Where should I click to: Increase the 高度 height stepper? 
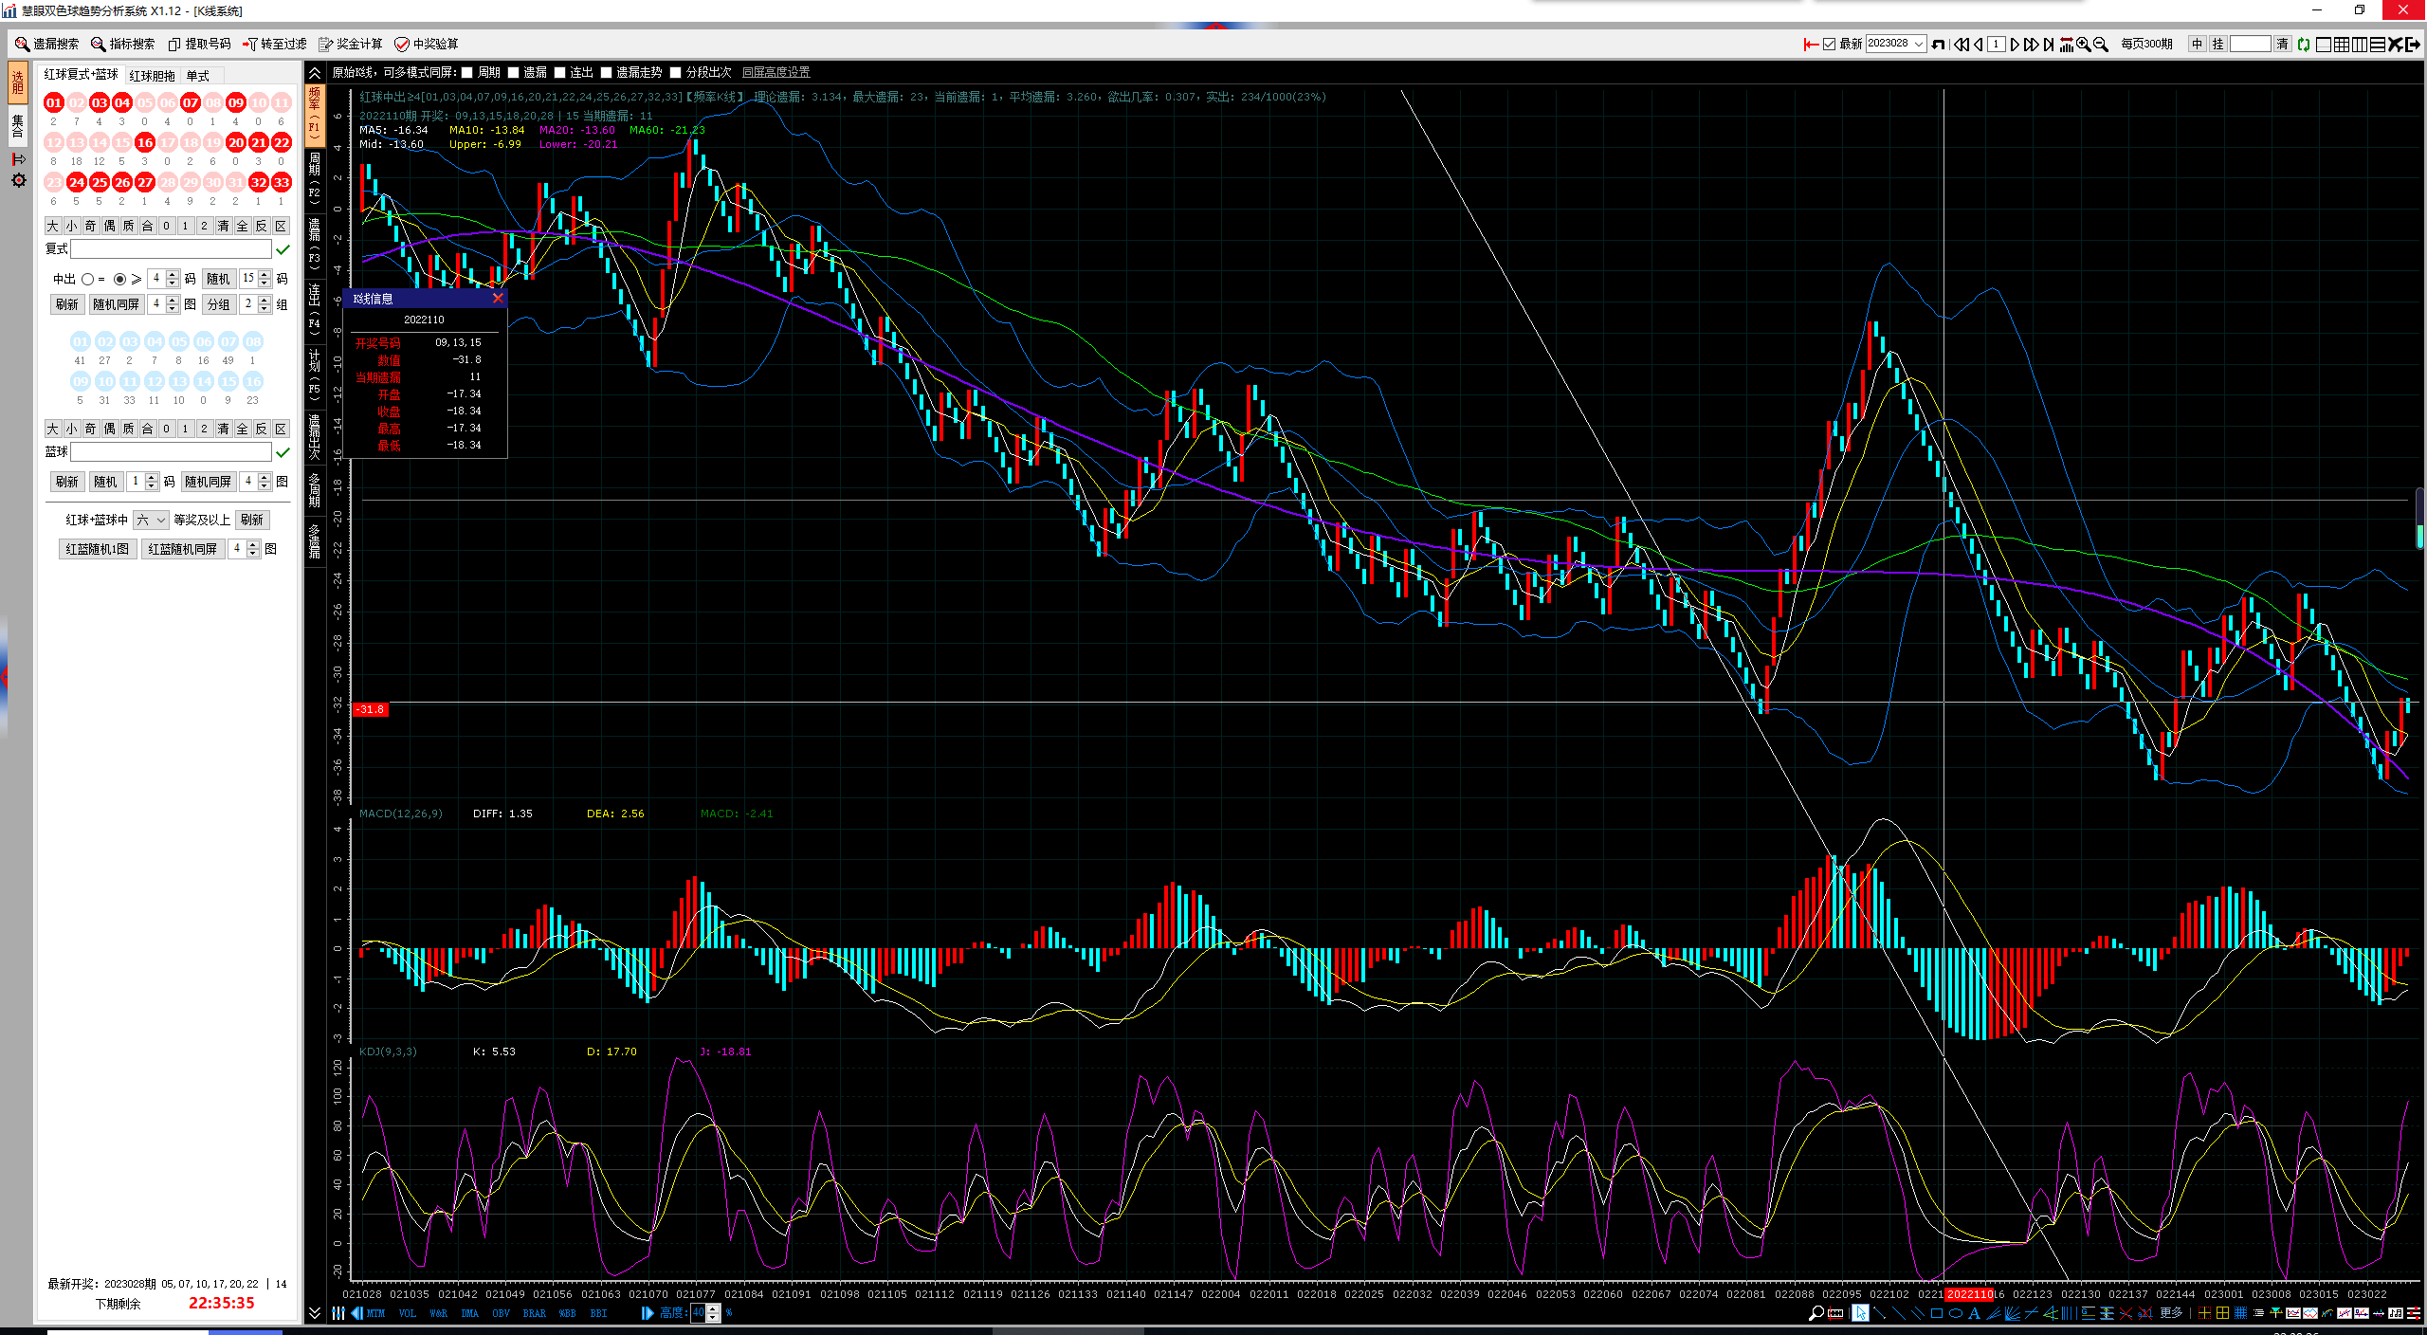[713, 1308]
